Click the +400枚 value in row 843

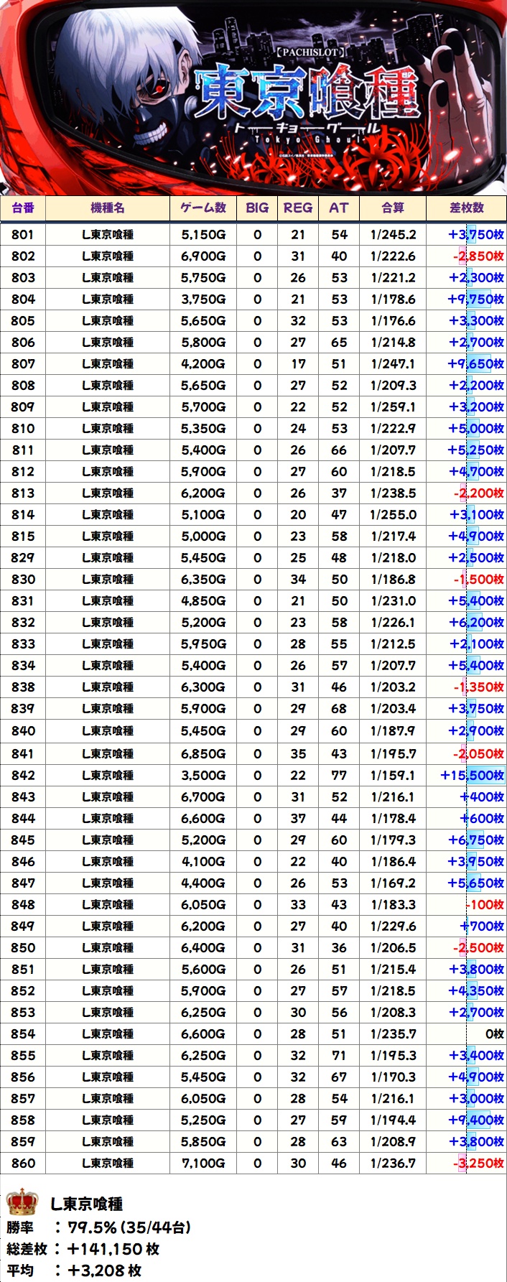483,796
